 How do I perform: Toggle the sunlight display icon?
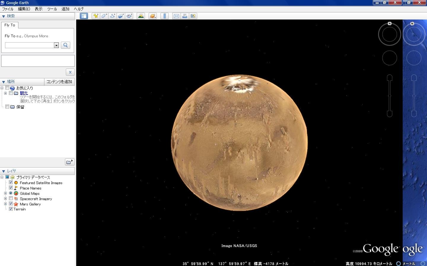141,16
